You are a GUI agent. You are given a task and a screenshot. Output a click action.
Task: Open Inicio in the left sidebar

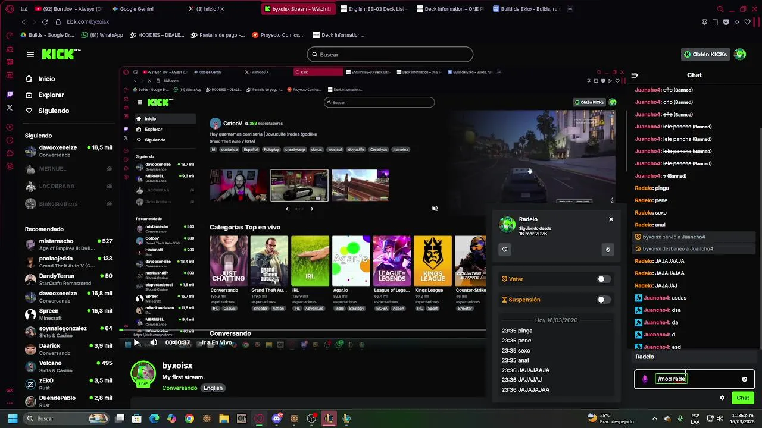coord(46,79)
